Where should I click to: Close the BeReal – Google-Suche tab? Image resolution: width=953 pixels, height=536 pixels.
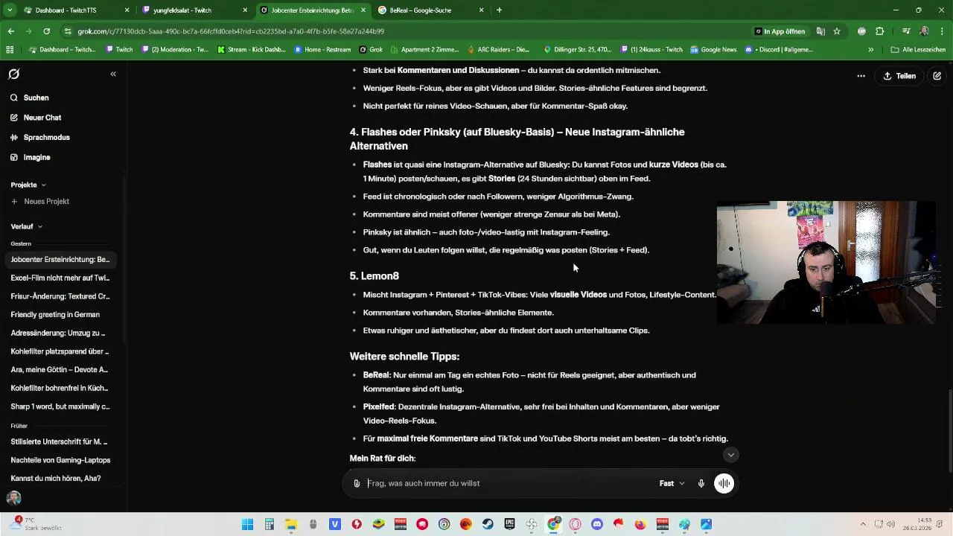481,10
